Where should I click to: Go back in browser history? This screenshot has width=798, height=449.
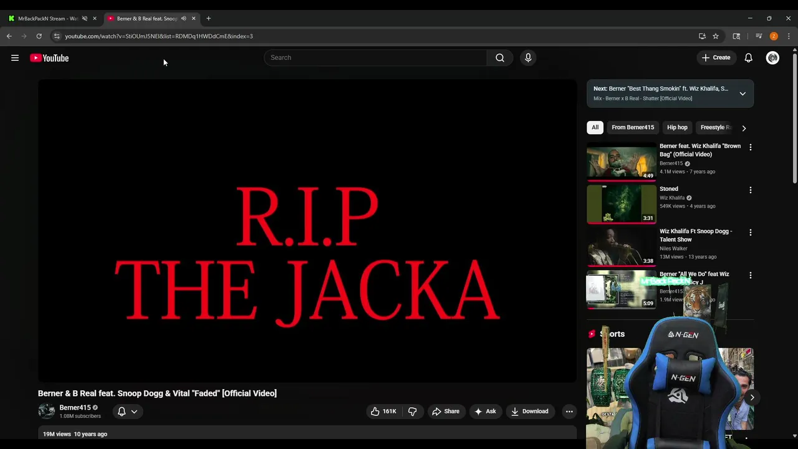tap(9, 36)
